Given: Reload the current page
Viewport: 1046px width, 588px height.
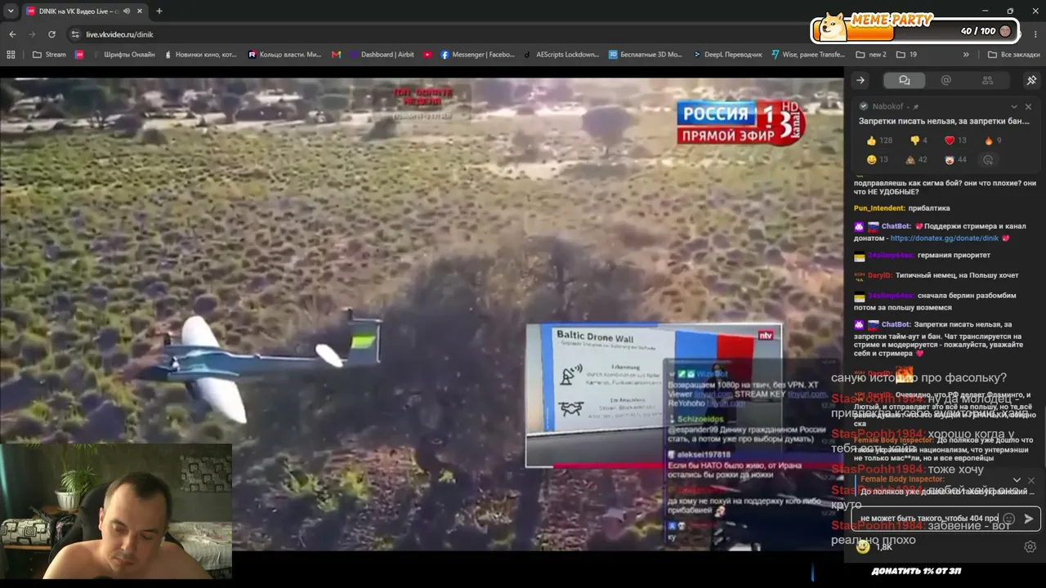Looking at the screenshot, I should (x=51, y=34).
